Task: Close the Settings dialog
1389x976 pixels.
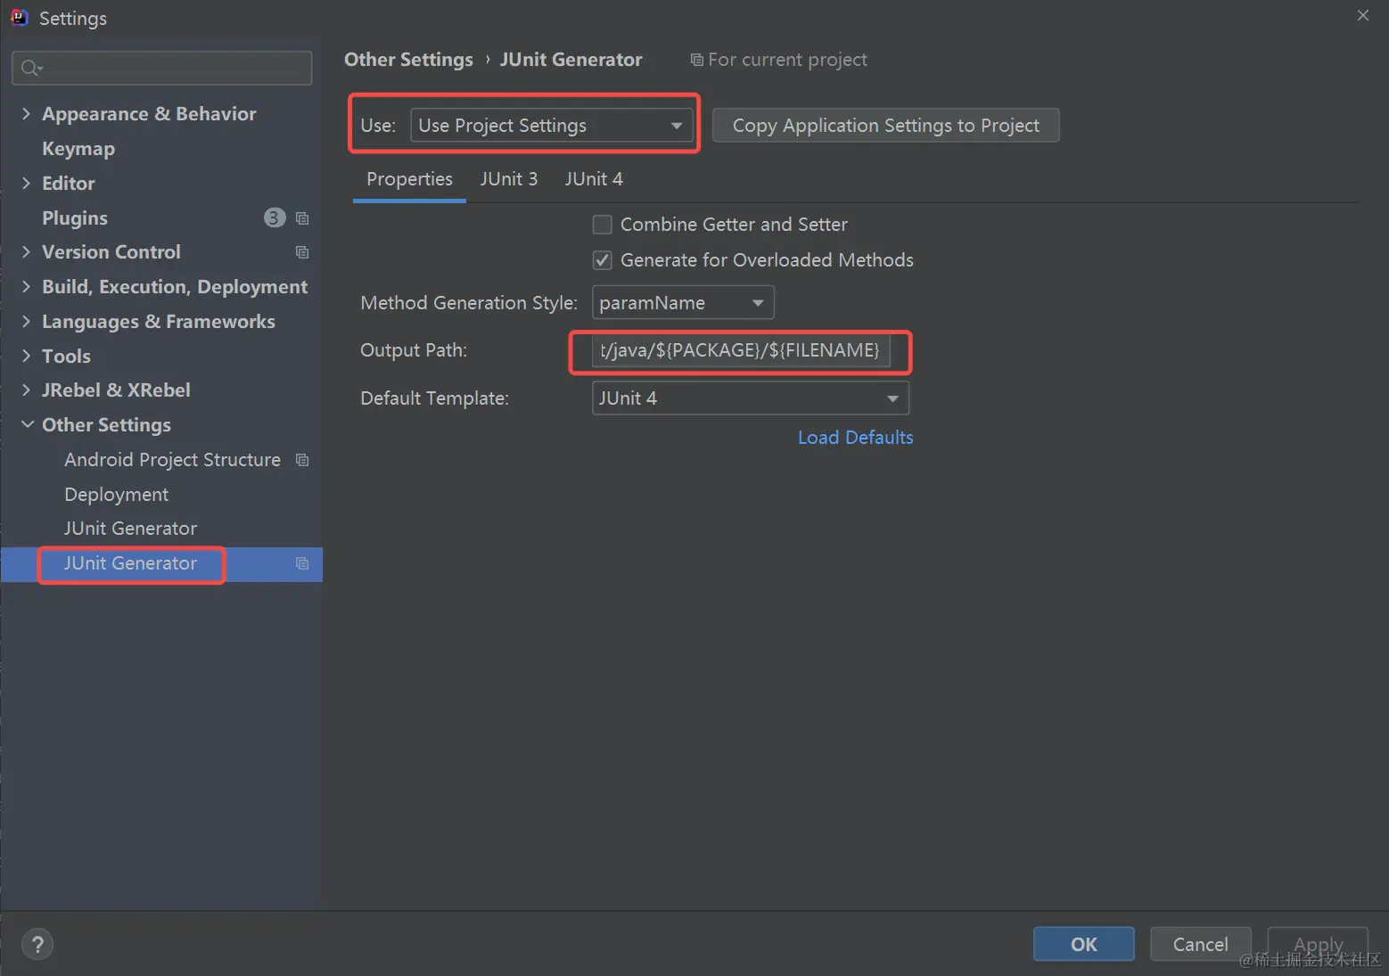Action: tap(1362, 15)
